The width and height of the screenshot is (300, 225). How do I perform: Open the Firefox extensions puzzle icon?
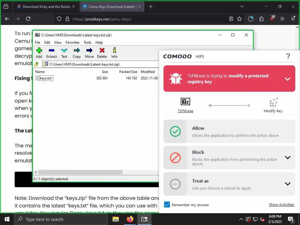point(261,19)
